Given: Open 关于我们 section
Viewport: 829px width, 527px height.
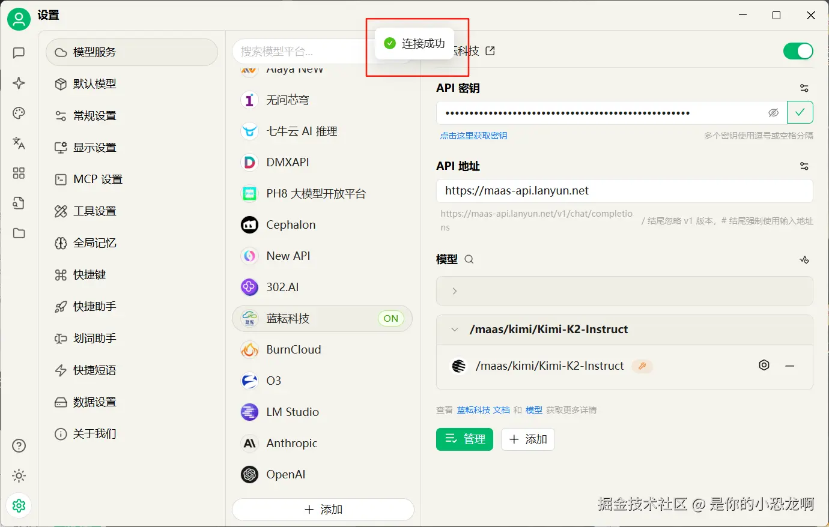Looking at the screenshot, I should point(132,434).
